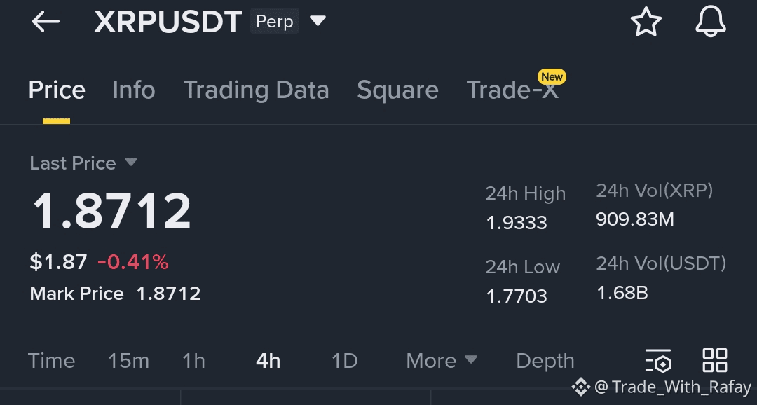Open the Trade-X tab
Viewport: 757px width, 405px height.
coord(512,90)
